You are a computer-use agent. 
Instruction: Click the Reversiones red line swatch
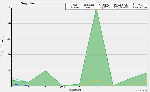click(131, 7)
